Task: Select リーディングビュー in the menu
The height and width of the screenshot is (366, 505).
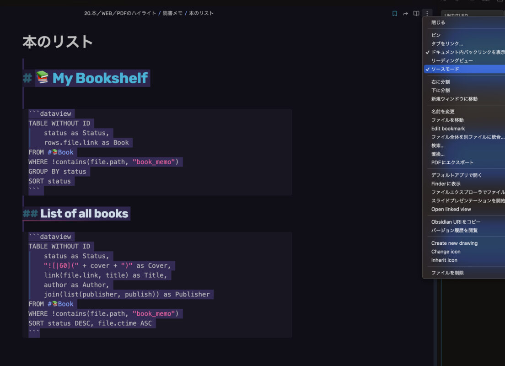Action: (x=452, y=60)
